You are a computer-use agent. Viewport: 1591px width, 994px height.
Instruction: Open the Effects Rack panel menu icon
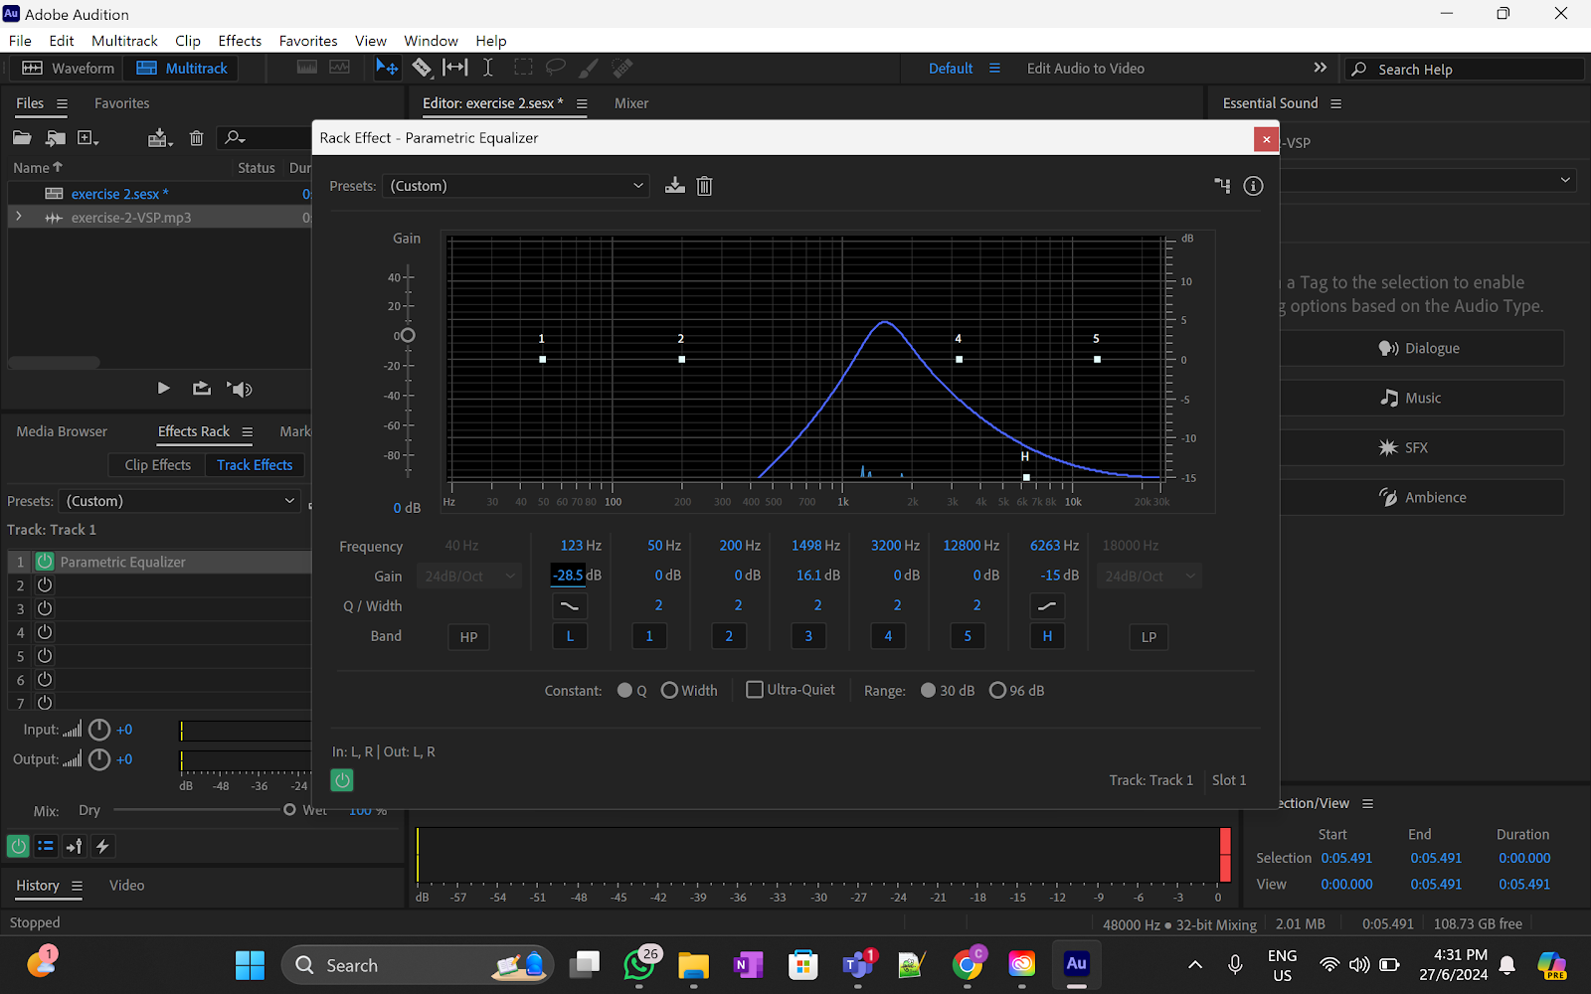[247, 431]
